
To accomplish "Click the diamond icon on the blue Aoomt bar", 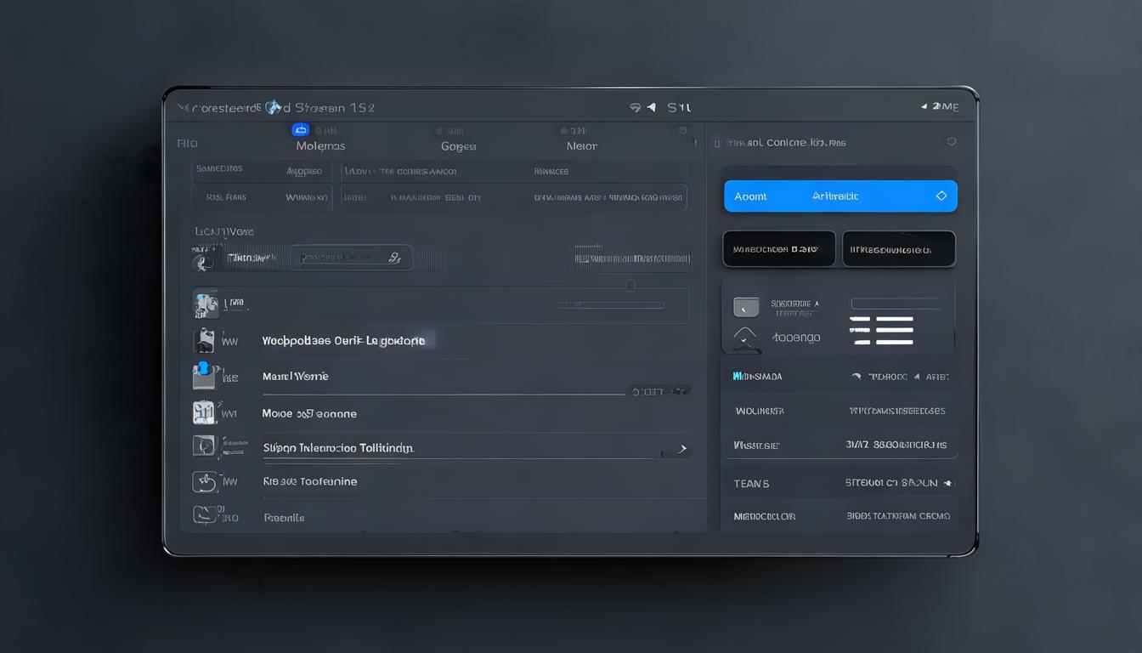I will click(941, 196).
